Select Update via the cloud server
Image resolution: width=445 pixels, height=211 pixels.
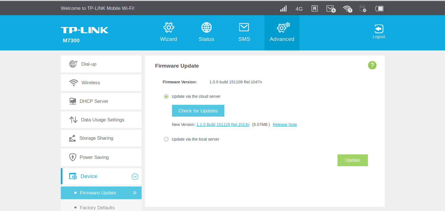(166, 97)
